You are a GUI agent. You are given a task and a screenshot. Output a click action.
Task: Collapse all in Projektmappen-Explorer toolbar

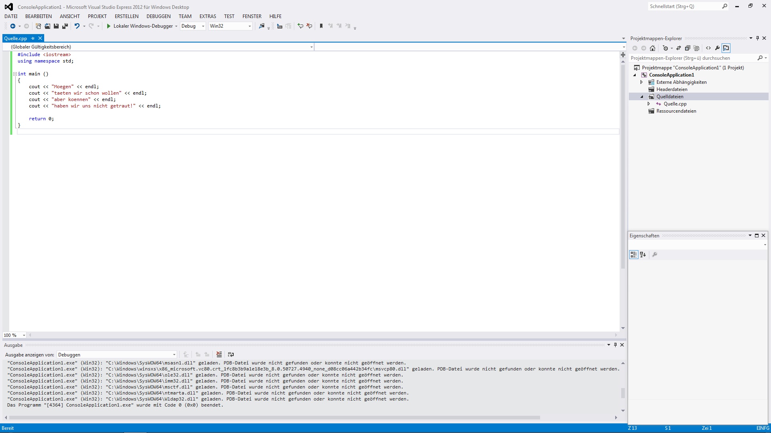[687, 48]
